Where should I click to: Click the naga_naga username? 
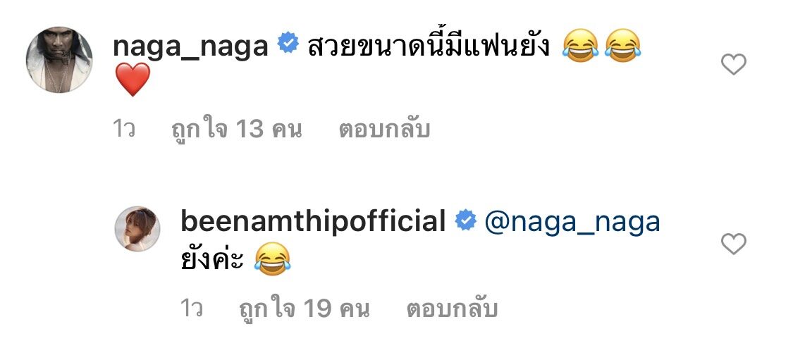190,47
